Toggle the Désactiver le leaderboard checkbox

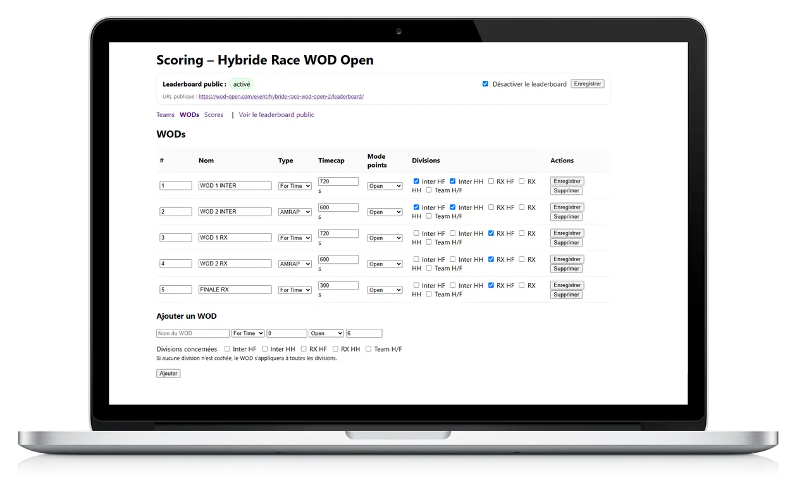(x=485, y=84)
